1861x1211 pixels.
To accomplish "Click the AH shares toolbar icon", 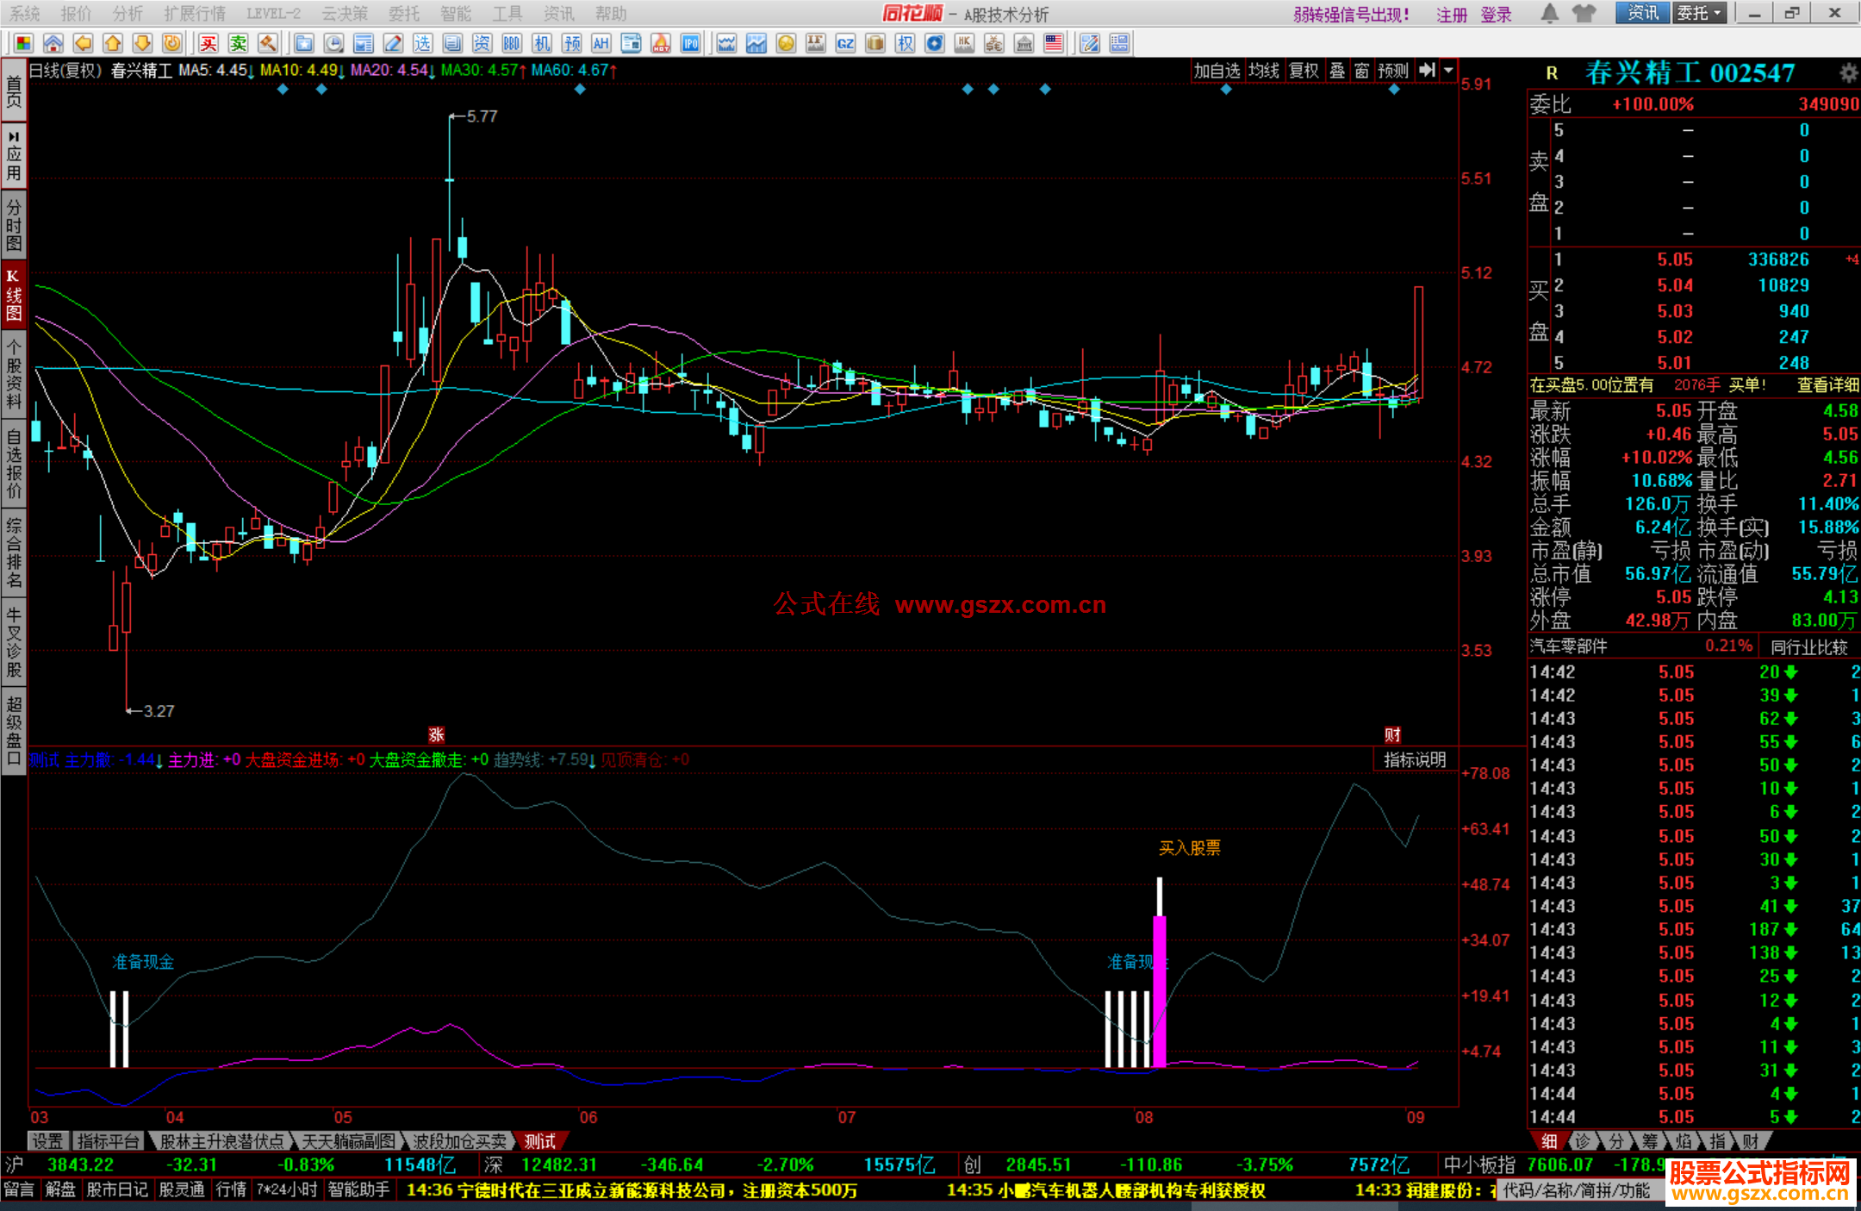I will tap(601, 43).
